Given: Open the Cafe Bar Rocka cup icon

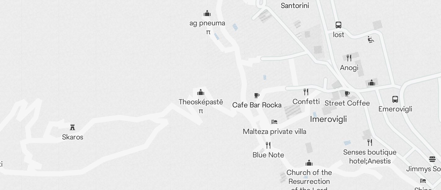Looking at the screenshot, I should pos(256,95).
